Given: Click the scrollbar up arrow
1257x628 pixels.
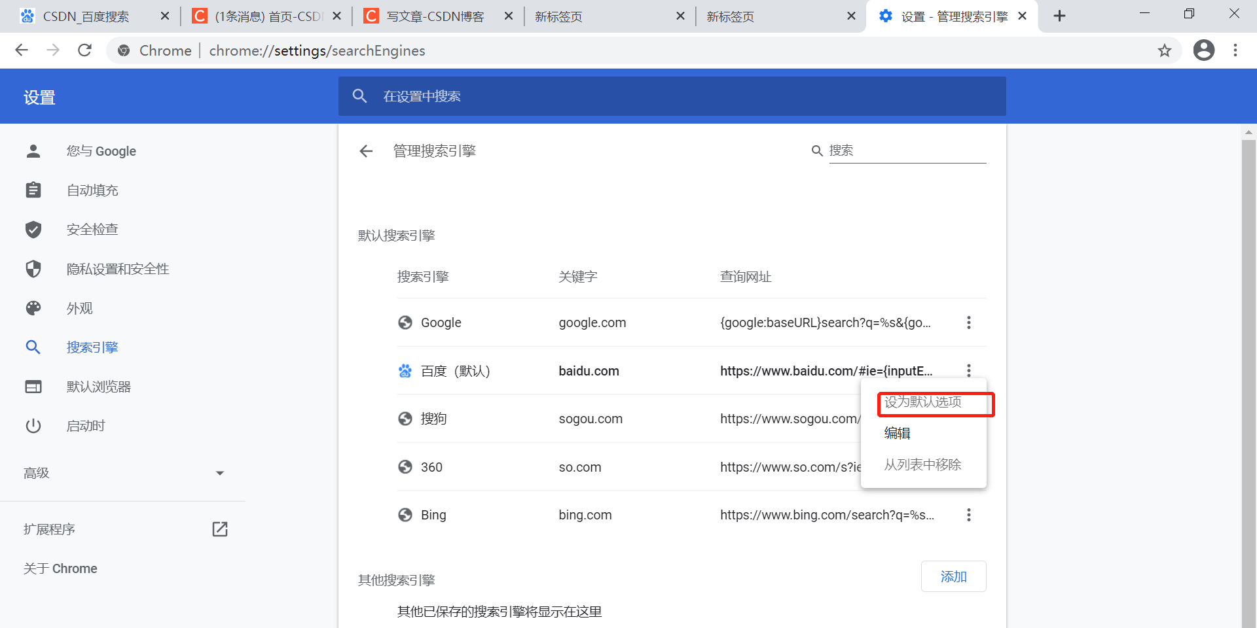Looking at the screenshot, I should (x=1248, y=131).
